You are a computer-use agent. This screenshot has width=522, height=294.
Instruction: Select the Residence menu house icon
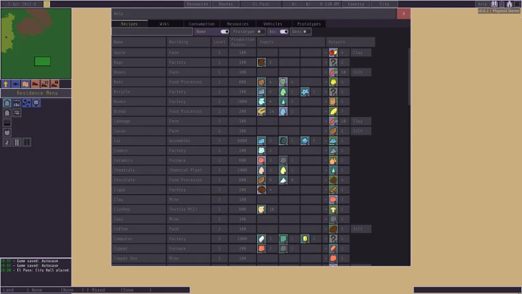tap(7, 103)
